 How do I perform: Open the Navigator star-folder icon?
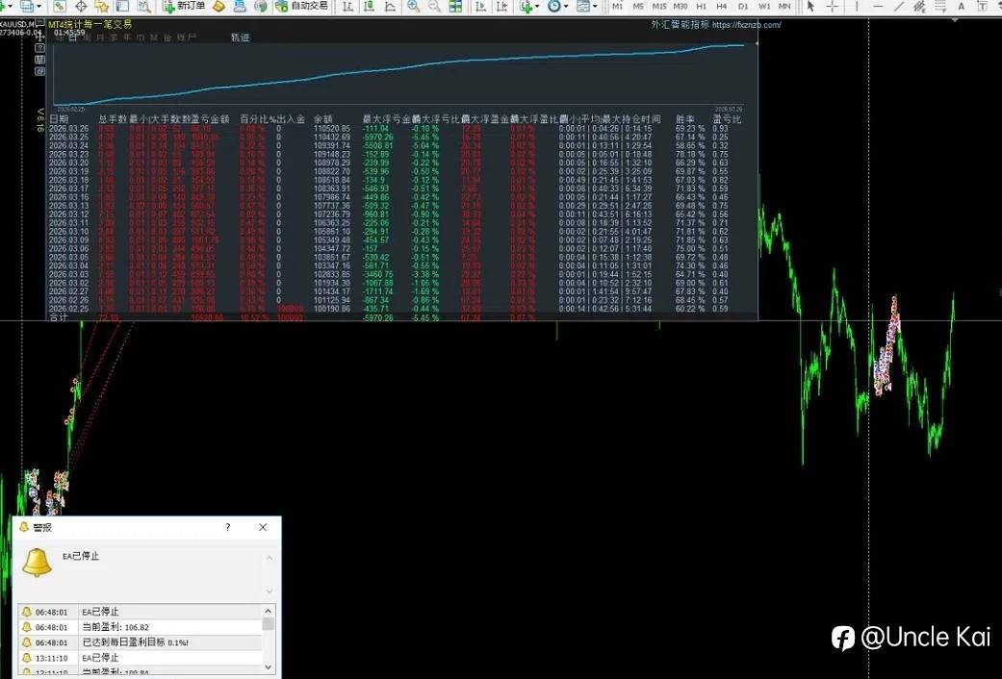click(x=102, y=7)
